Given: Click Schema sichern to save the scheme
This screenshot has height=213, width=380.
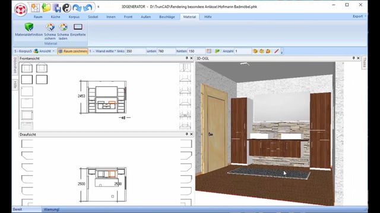Looking at the screenshot, I should coord(50,31).
